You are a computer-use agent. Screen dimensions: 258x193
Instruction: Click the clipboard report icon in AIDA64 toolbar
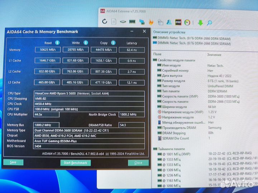pos(161,22)
